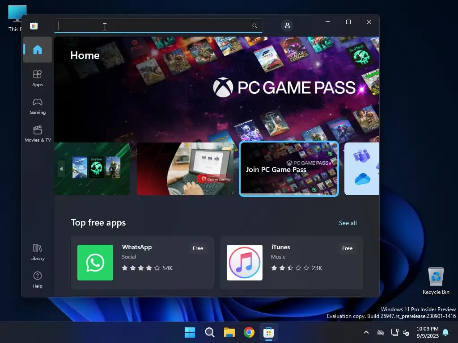
Task: Open File Explorer from taskbar
Action: [229, 332]
